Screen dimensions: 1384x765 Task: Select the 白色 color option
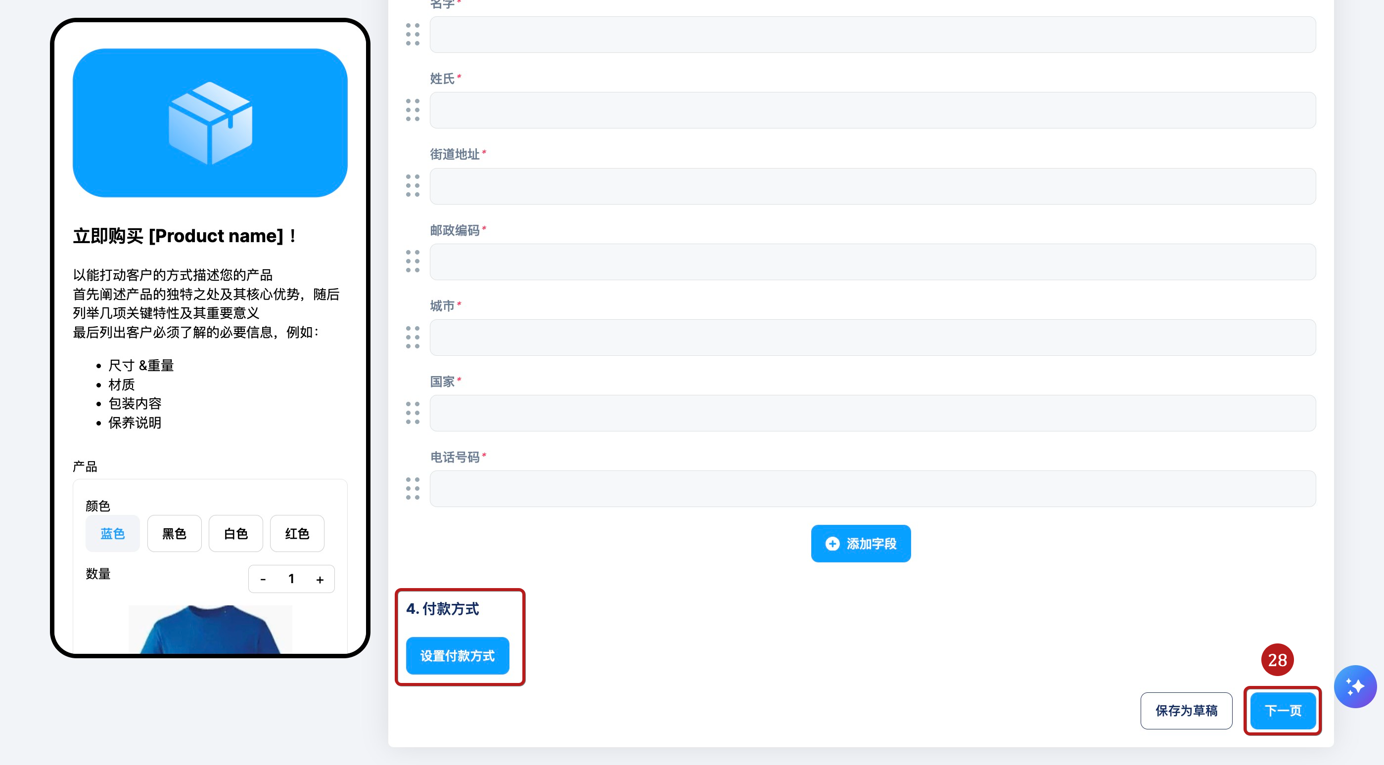235,533
